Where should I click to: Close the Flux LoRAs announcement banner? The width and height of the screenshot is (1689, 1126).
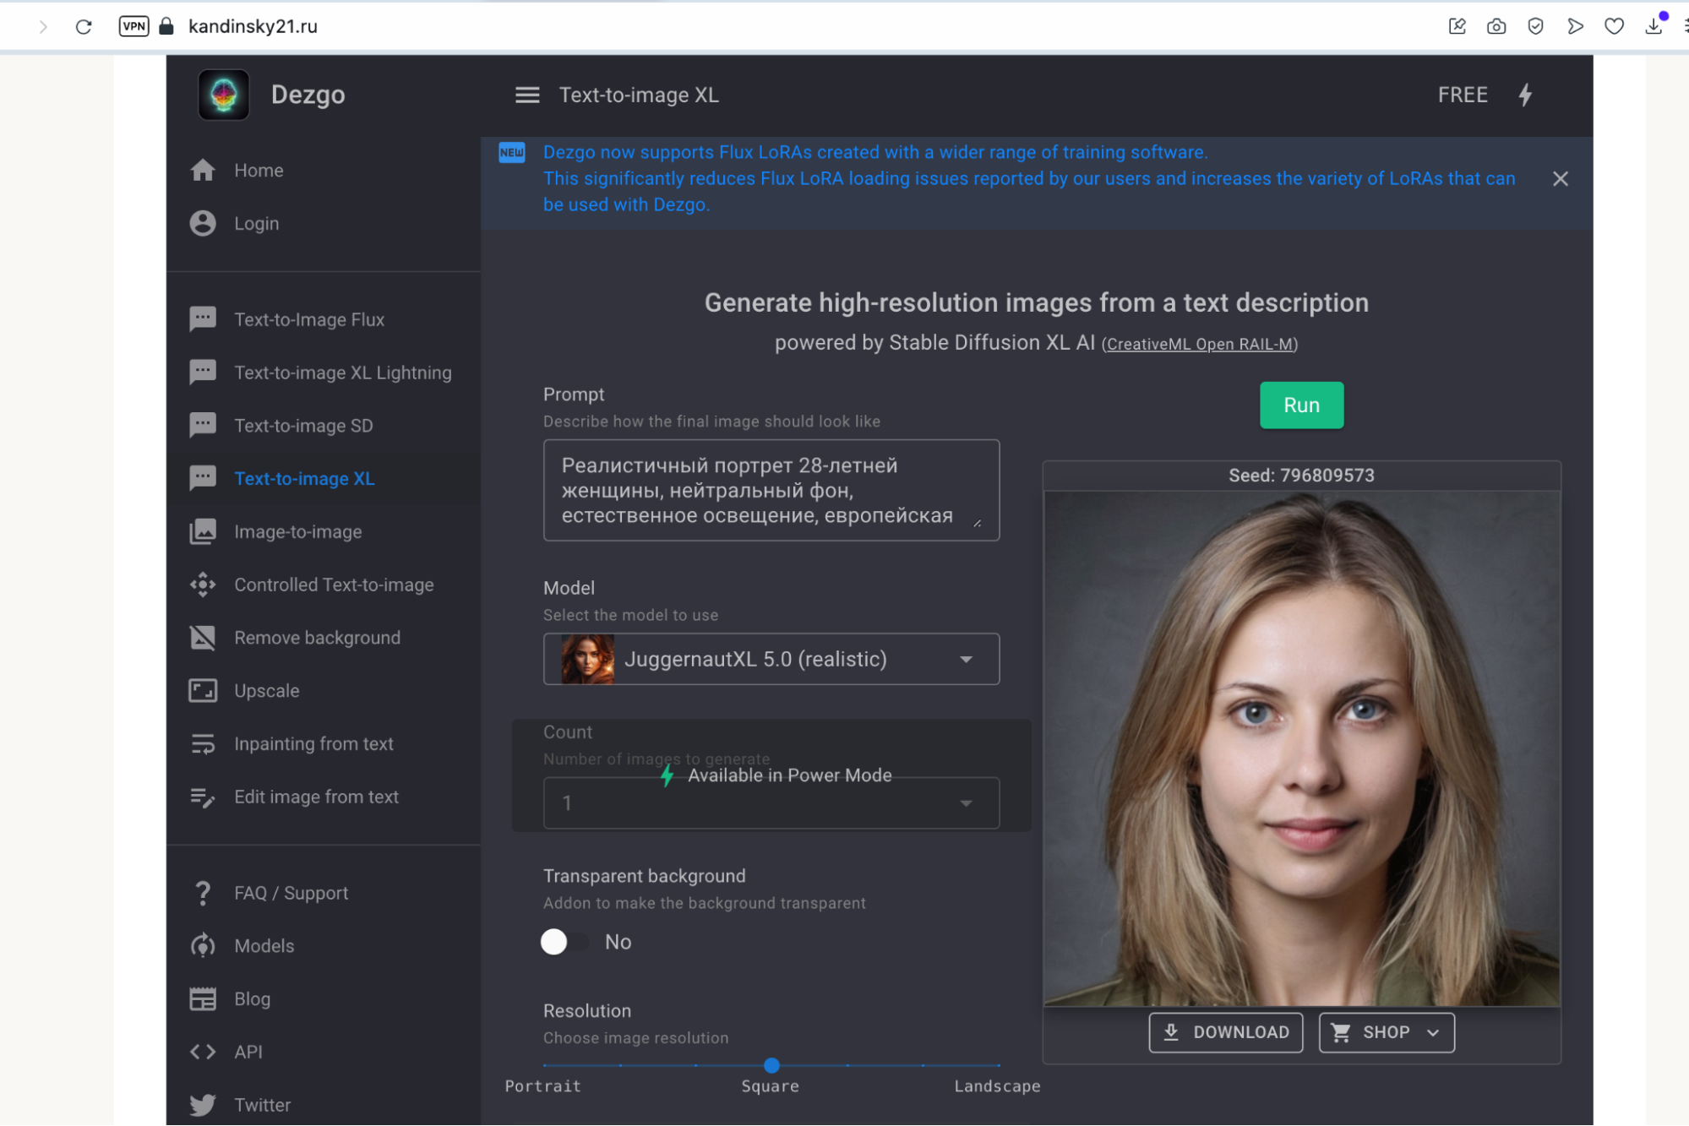click(x=1560, y=178)
